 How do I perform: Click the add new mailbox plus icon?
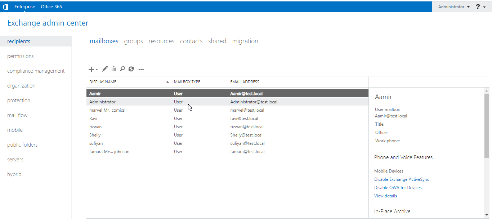91,69
